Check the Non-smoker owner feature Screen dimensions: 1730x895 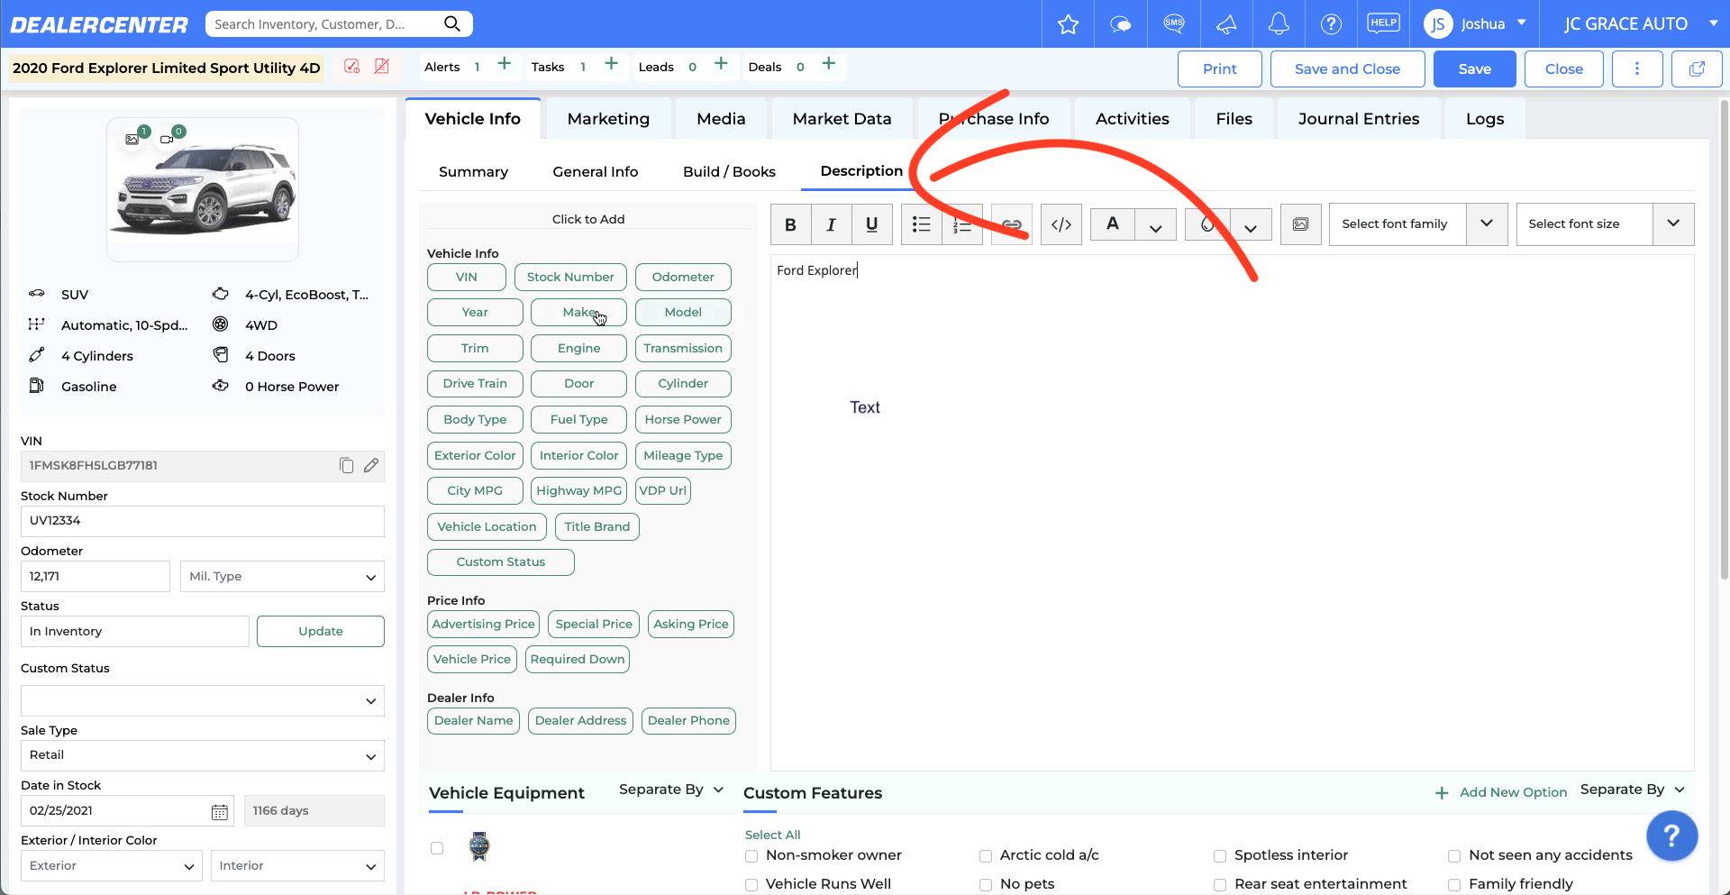pos(751,856)
